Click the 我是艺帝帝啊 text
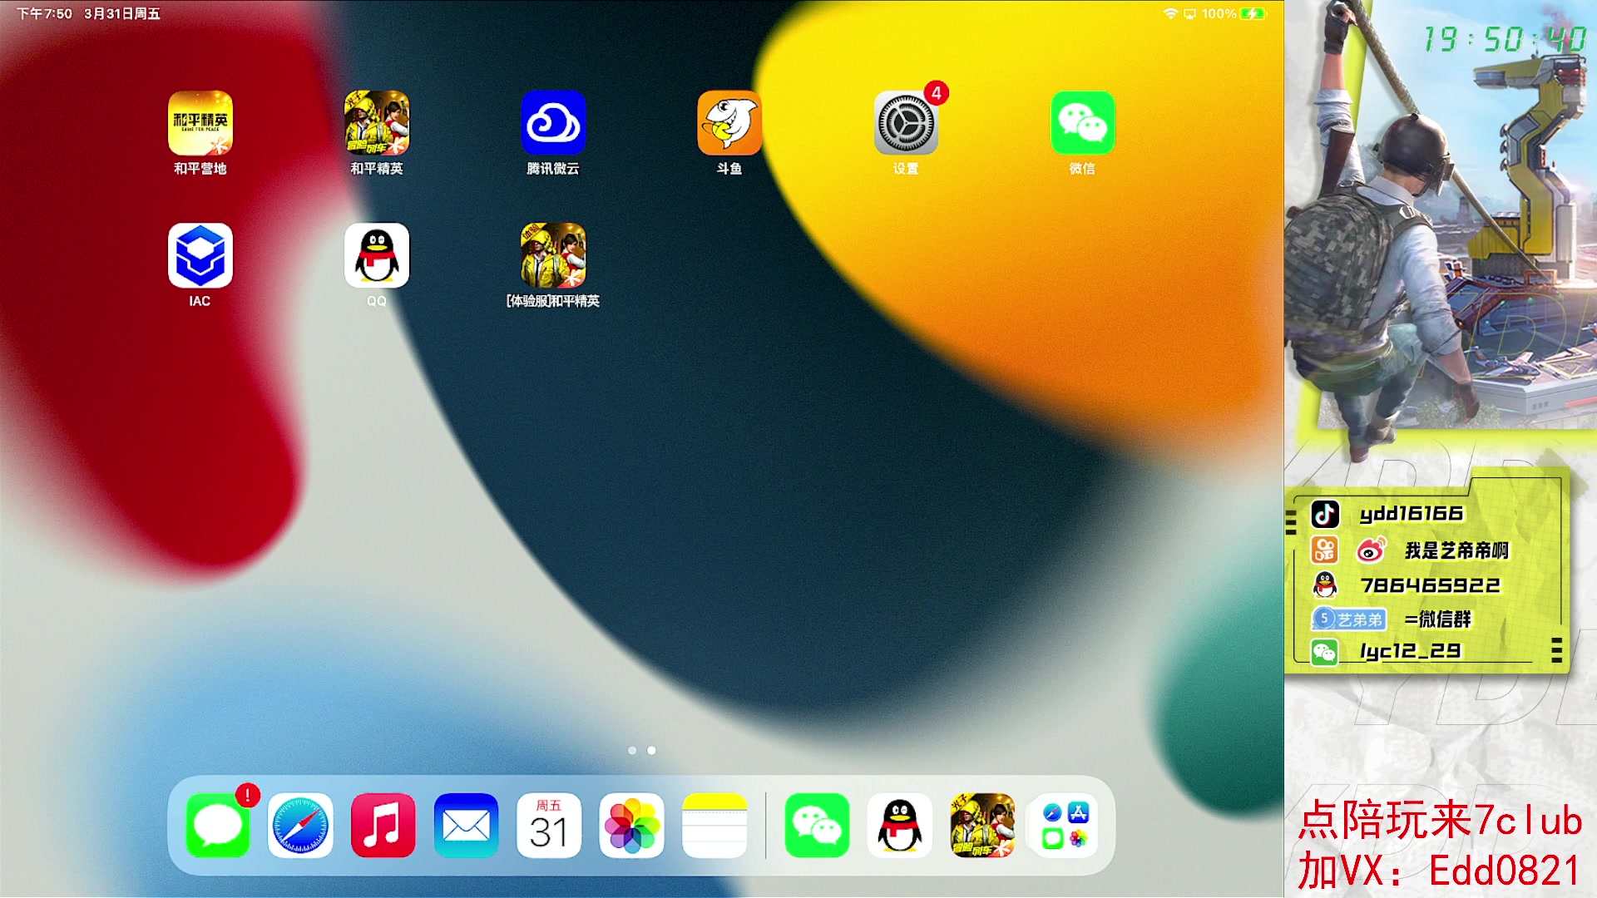 coord(1456,550)
